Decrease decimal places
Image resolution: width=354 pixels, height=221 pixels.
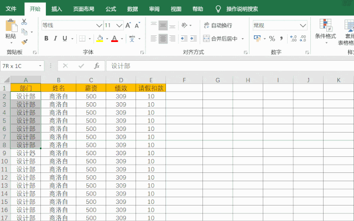click(303, 39)
